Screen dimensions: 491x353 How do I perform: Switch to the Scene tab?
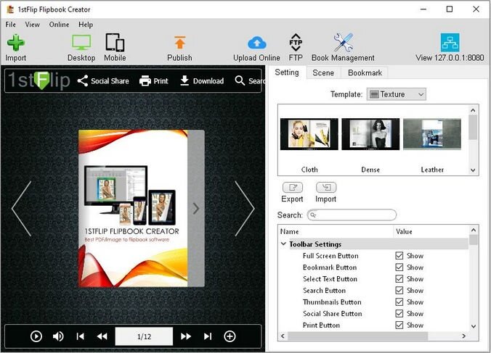(323, 72)
